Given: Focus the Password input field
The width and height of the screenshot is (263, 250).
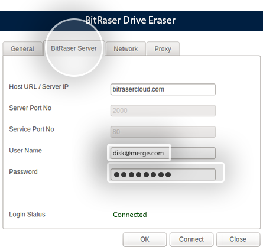Looking at the screenshot, I should coord(163,174).
